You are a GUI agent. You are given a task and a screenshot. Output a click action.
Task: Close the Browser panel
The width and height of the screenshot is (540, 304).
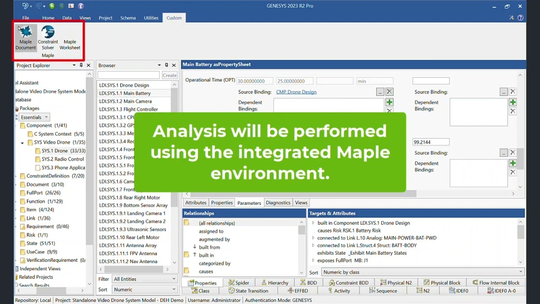tap(174, 65)
